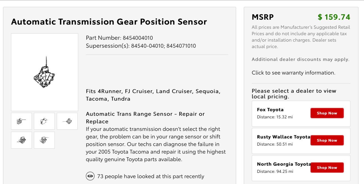Select the second sensor thumbnail image

tap(44, 121)
